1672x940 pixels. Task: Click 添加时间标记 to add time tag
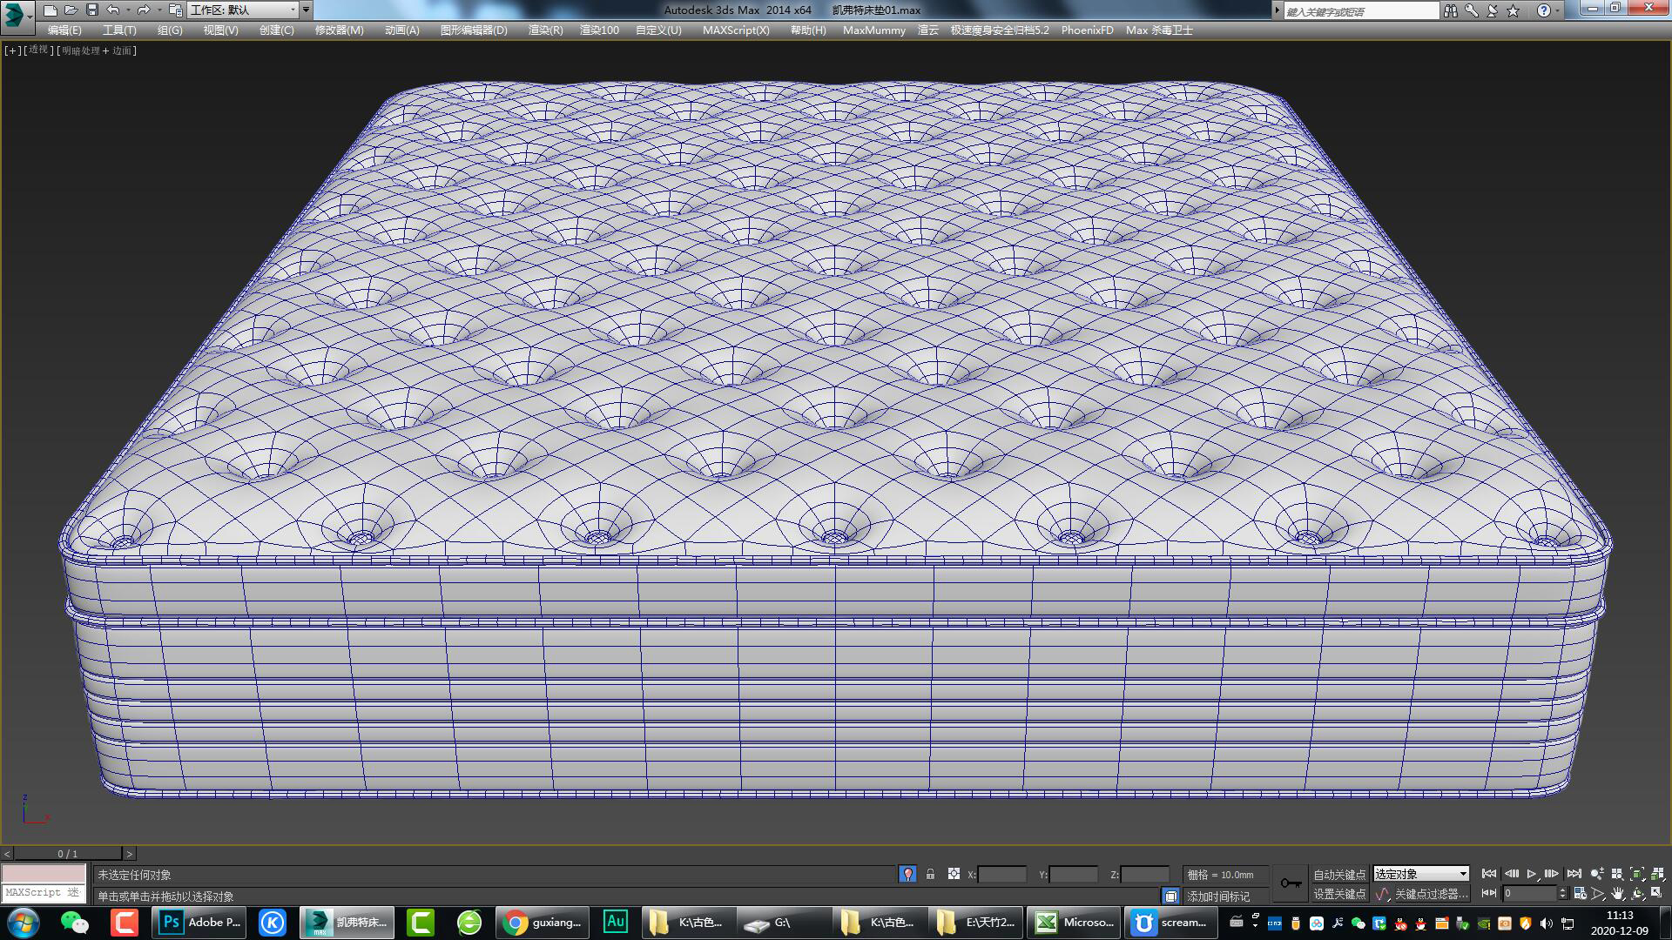pos(1217,895)
